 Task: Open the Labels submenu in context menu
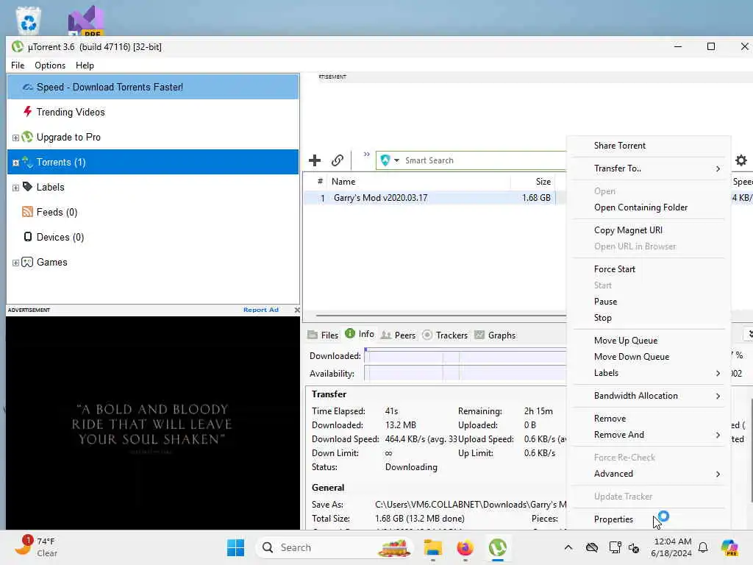click(649, 373)
